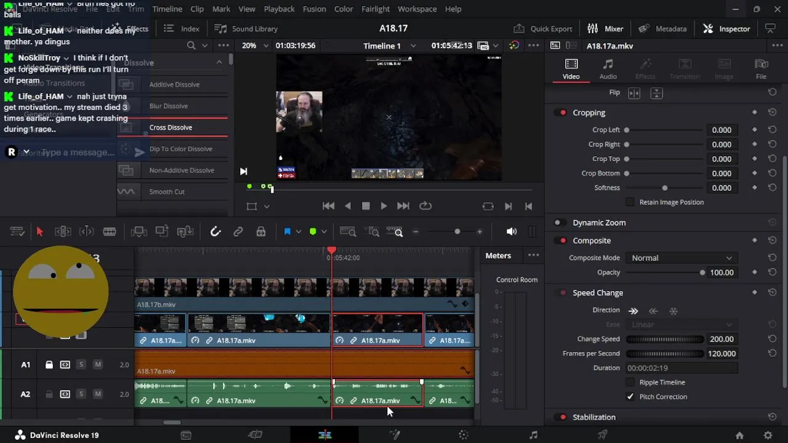This screenshot has width=788, height=443.
Task: Enable Ripple Timeline checkbox
Action: [x=630, y=382]
